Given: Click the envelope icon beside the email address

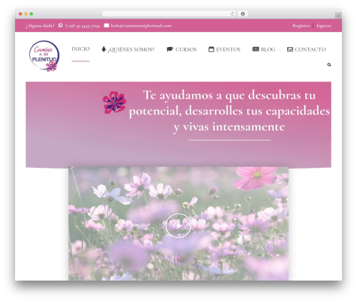Looking at the screenshot, I should click(x=106, y=25).
